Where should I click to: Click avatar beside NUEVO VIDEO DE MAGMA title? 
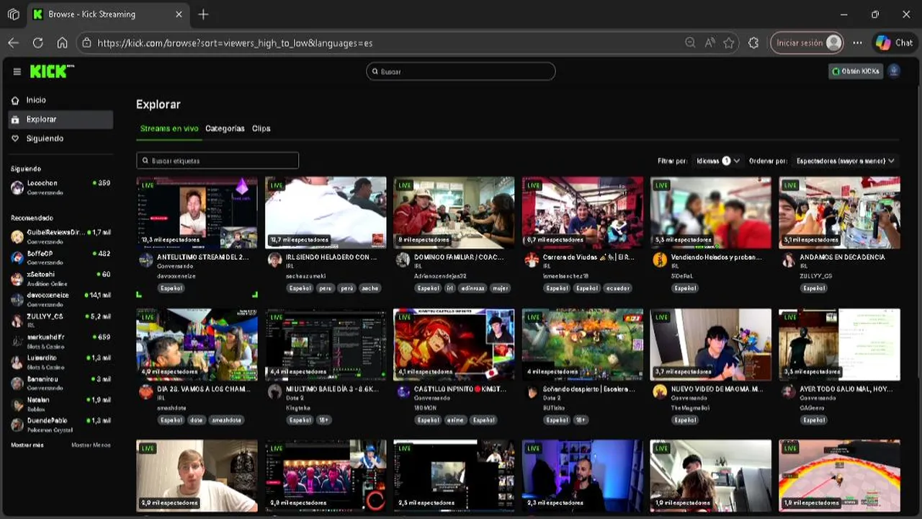660,391
